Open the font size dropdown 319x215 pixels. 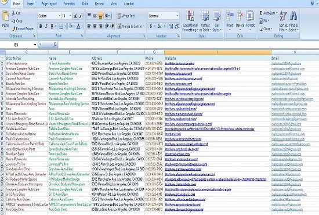tap(70, 16)
